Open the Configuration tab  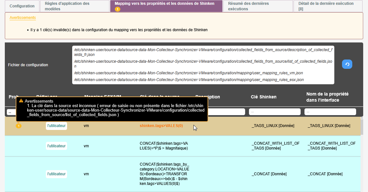22,6
